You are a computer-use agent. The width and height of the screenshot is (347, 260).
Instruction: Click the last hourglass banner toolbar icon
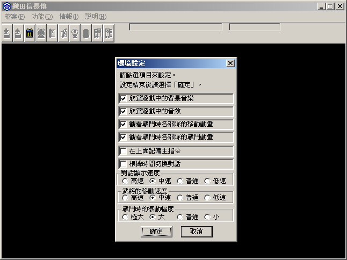109,33
